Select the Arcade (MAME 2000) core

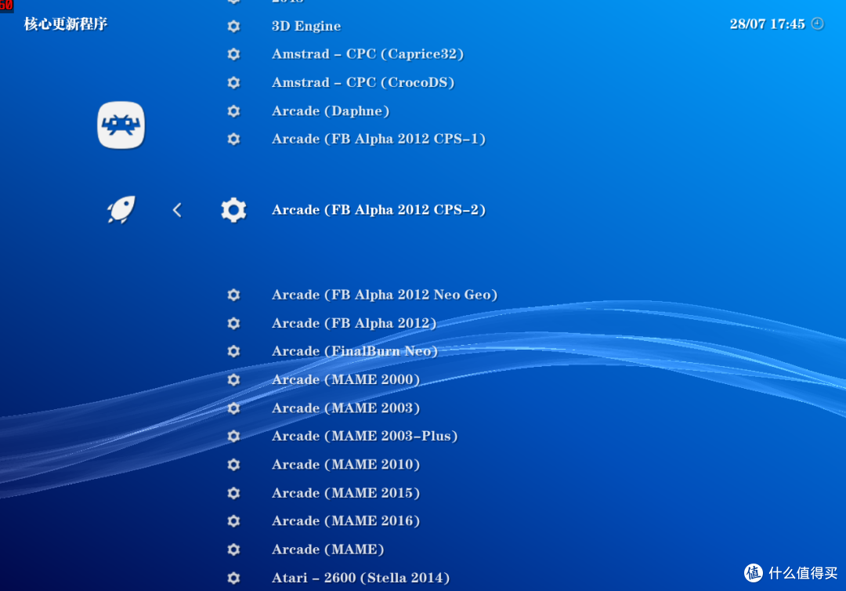pyautogui.click(x=345, y=379)
